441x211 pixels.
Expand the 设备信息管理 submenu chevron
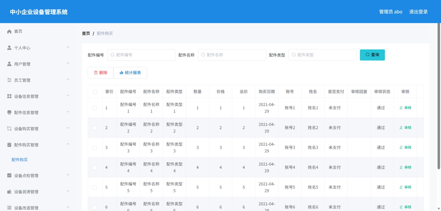pos(68,95)
